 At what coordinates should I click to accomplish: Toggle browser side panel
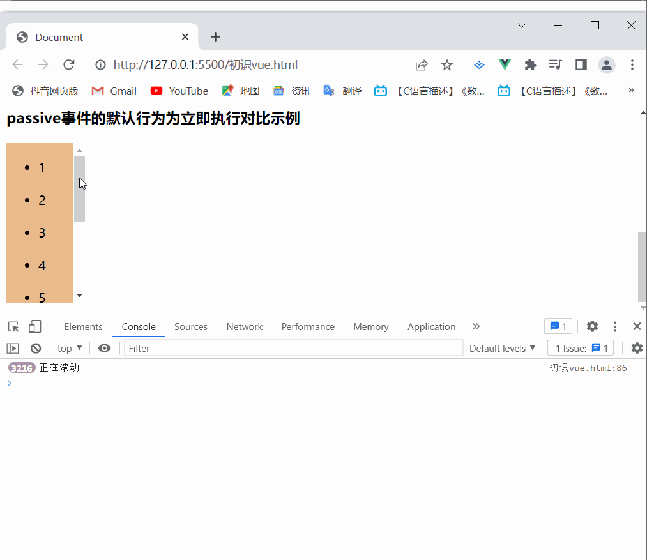coord(581,64)
